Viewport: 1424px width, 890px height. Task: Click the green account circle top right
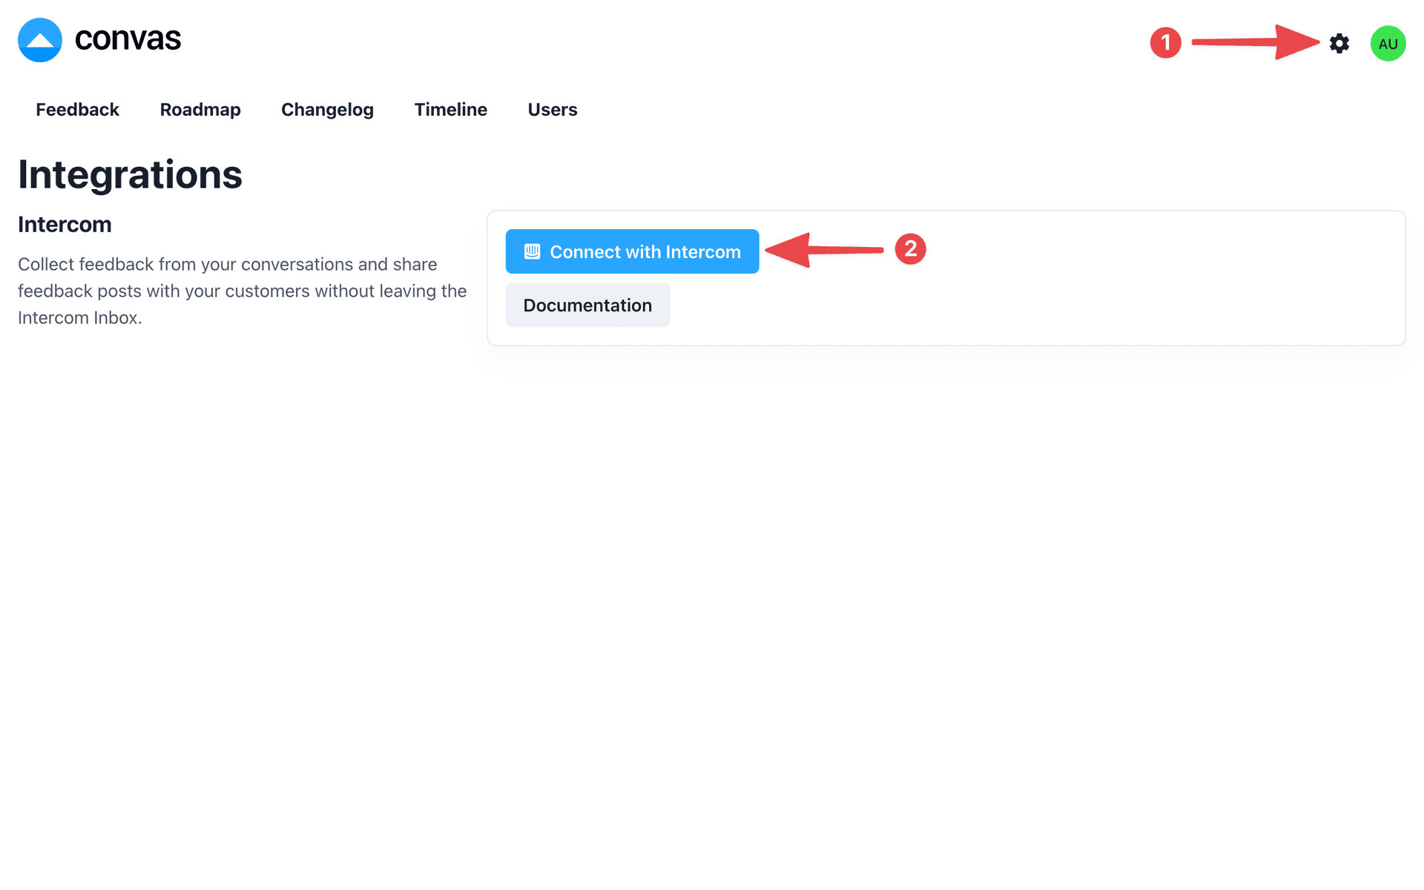1388,43
